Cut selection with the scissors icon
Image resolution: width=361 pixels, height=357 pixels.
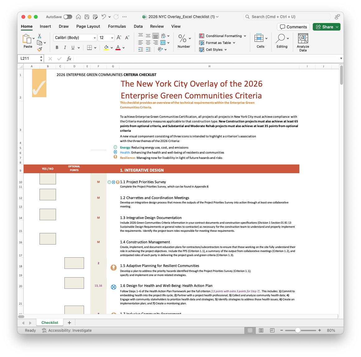click(x=40, y=36)
